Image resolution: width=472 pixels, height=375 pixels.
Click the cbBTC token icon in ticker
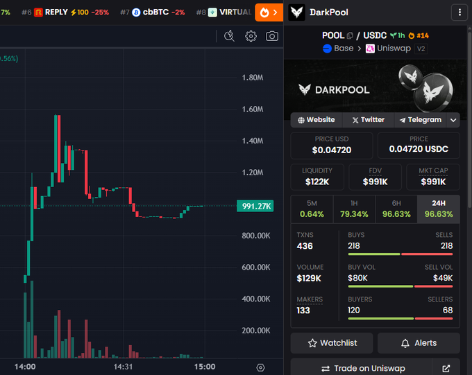[136, 12]
